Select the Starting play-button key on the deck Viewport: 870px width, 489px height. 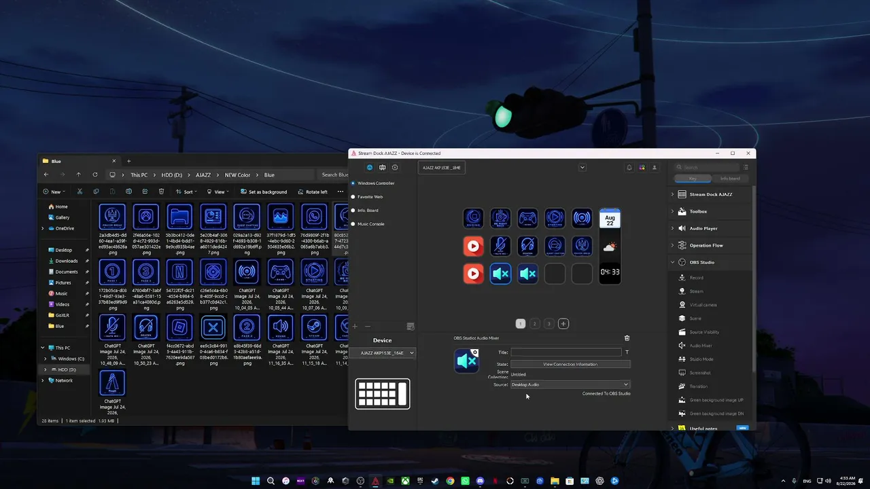(x=555, y=218)
